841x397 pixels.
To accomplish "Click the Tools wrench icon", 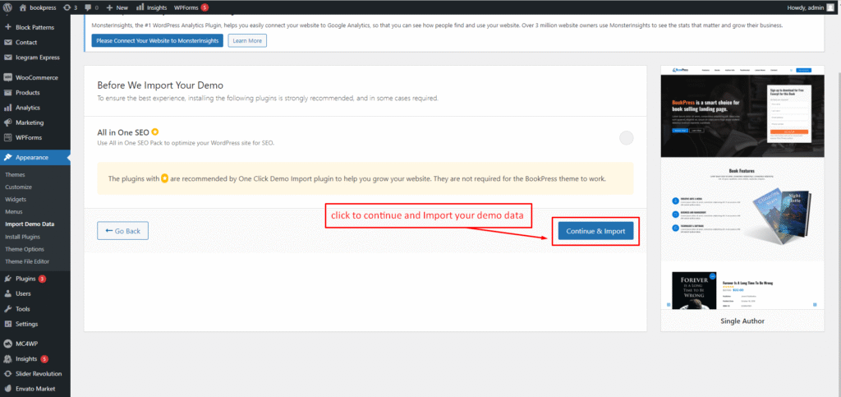I will tap(8, 309).
